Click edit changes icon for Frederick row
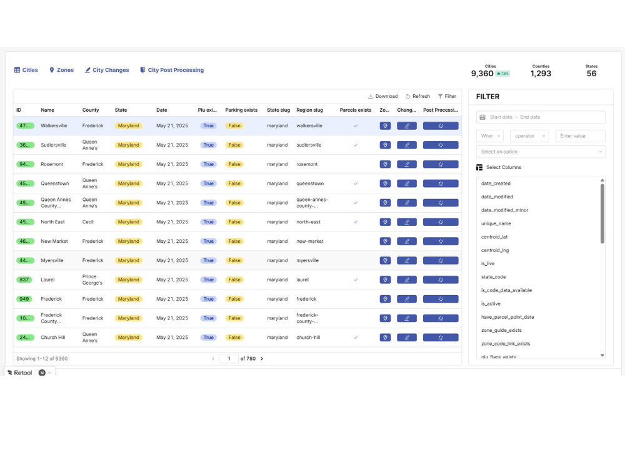 407,299
